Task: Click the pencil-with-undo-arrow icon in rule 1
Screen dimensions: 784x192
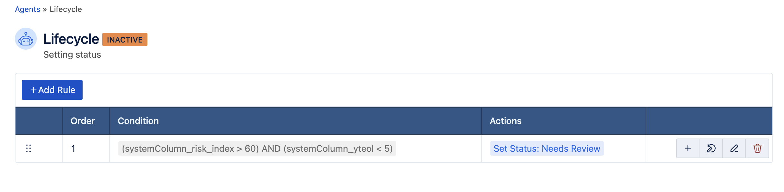Action: 711,148
